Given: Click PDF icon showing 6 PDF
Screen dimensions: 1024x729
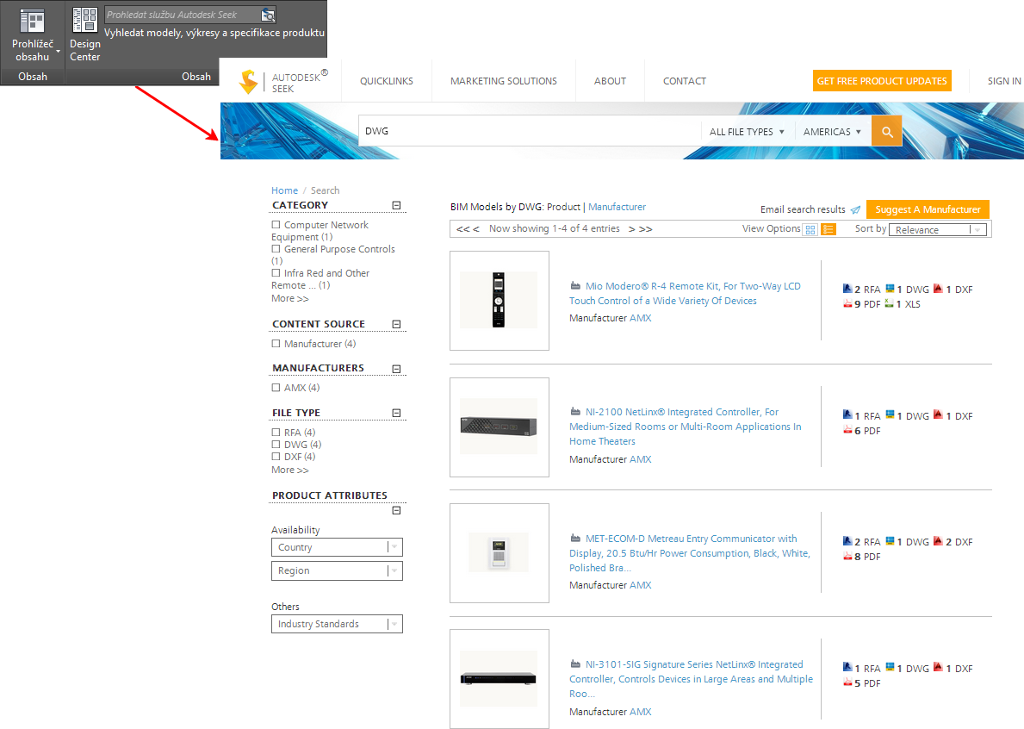Looking at the screenshot, I should tap(847, 429).
